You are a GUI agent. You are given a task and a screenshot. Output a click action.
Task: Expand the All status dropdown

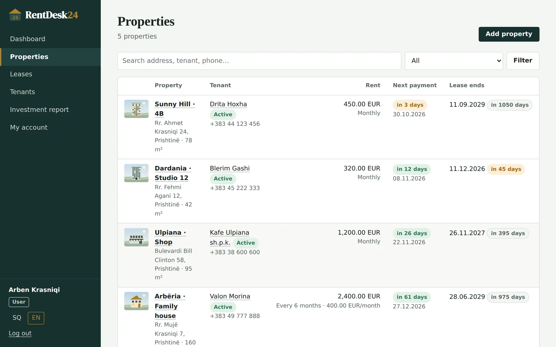point(454,61)
